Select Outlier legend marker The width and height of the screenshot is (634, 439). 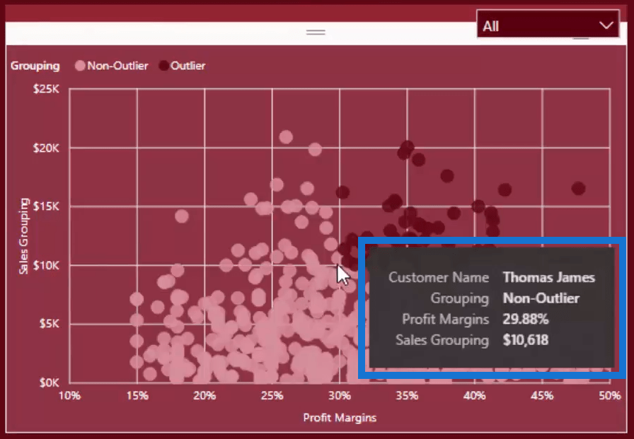[x=163, y=66]
